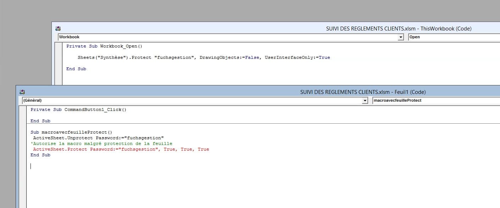The width and height of the screenshot is (500, 208).
Task: Click the green 'Autorise la macro comment line
Action: click(101, 144)
